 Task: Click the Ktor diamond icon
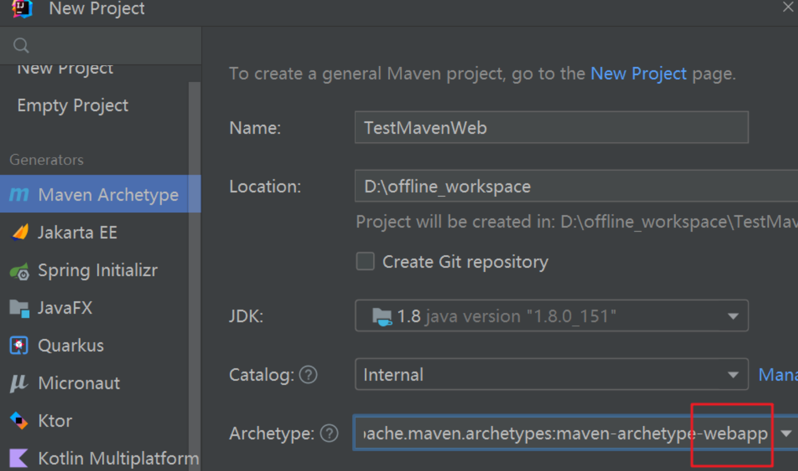coord(19,421)
